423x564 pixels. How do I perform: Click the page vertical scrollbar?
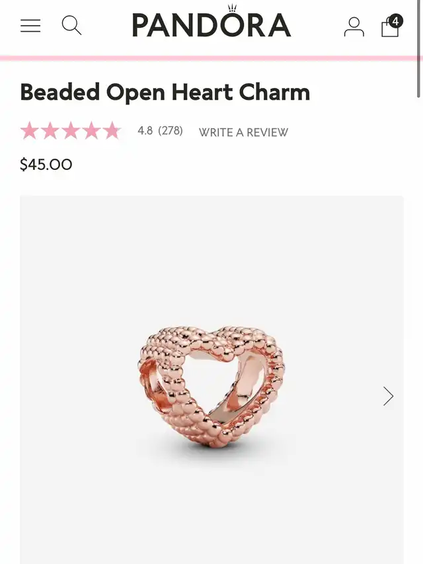click(420, 48)
